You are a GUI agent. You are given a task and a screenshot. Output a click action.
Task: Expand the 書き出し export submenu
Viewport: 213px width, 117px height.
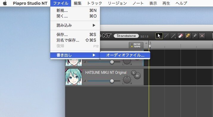pyautogui.click(x=75, y=55)
